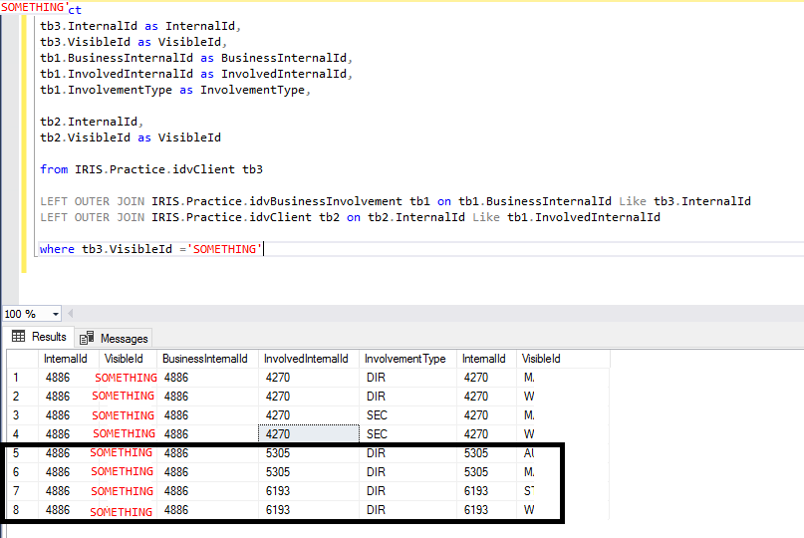This screenshot has height=538, width=804.
Task: Click InvolvedInternalId cell 5305 in row 5
Action: tap(308, 453)
